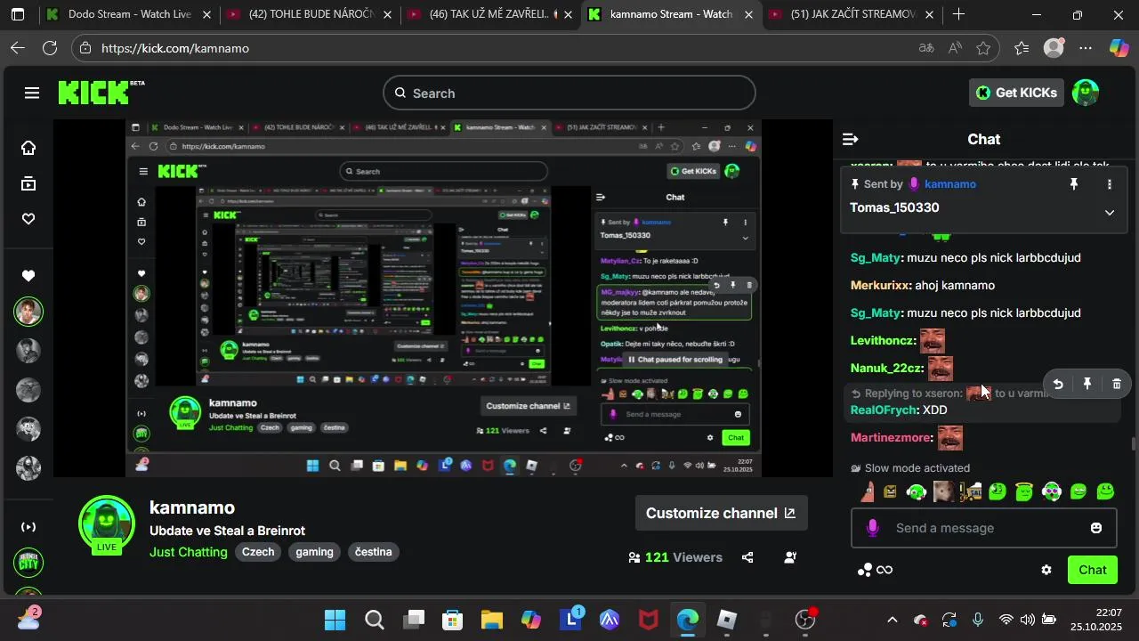Add page to favorites star
The width and height of the screenshot is (1139, 641).
point(983,48)
